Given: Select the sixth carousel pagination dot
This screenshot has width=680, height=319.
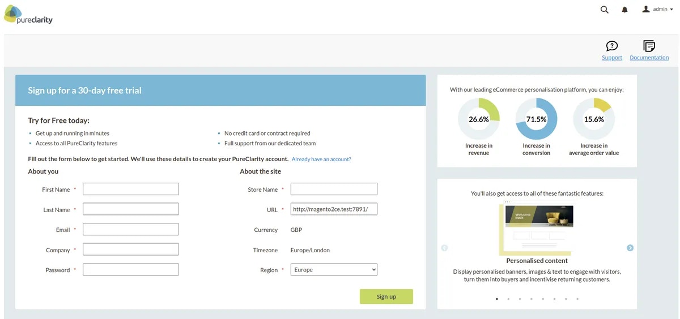Looking at the screenshot, I should (554, 299).
